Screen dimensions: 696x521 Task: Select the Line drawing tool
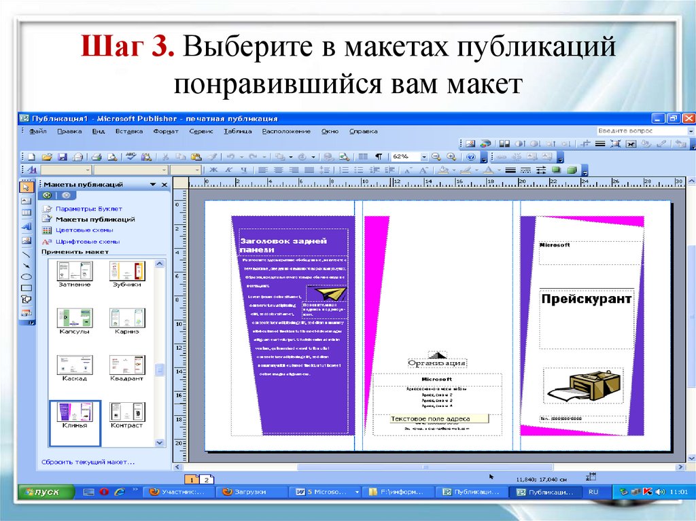[x=27, y=254]
